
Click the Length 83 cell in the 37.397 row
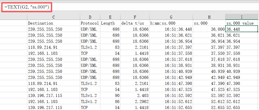(110, 47)
